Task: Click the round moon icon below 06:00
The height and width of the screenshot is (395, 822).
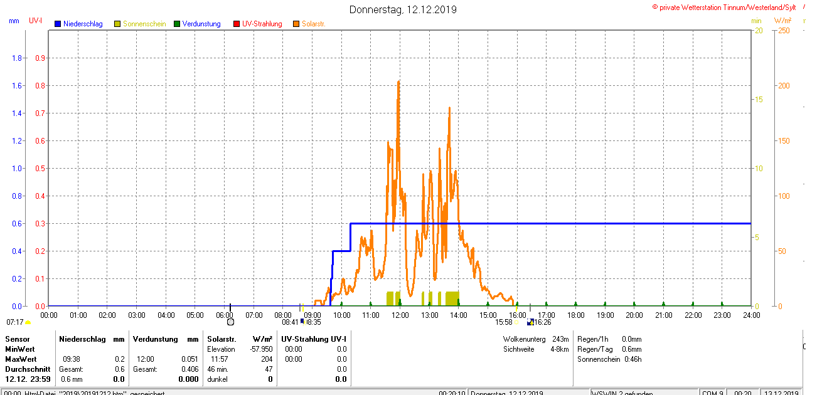Action: 230,322
